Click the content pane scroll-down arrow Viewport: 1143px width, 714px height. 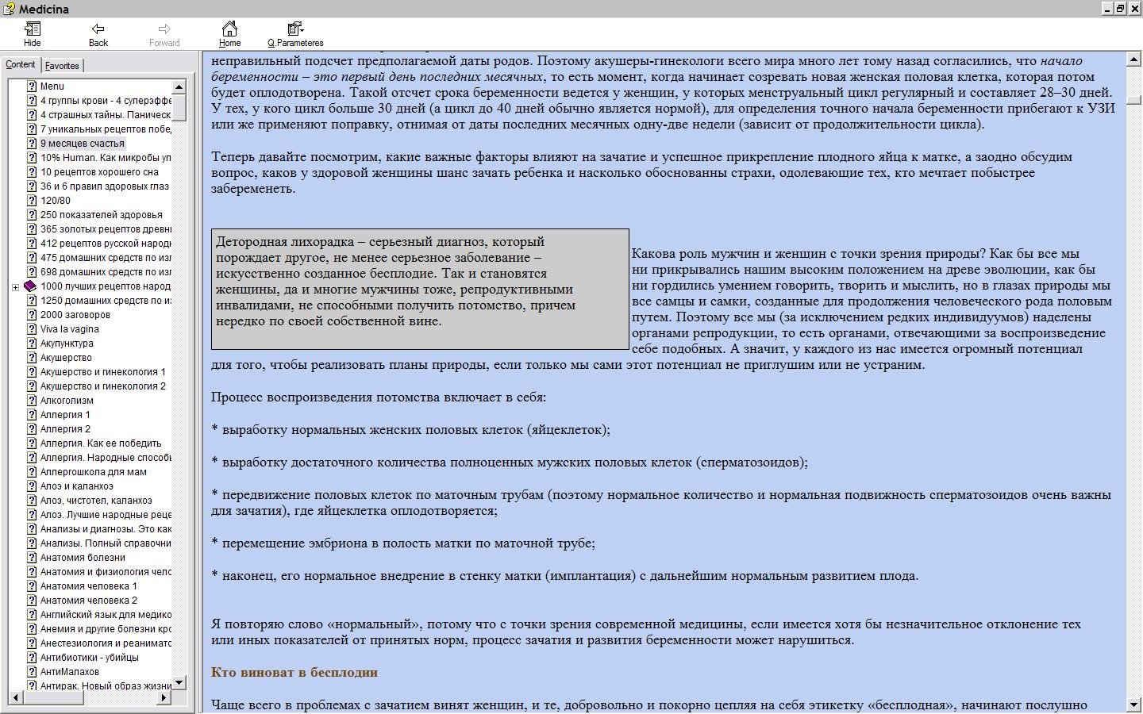1134,704
